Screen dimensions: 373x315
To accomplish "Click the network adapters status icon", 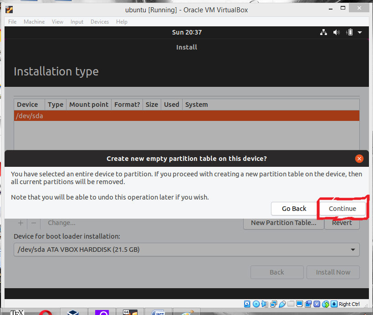I will (x=273, y=304).
